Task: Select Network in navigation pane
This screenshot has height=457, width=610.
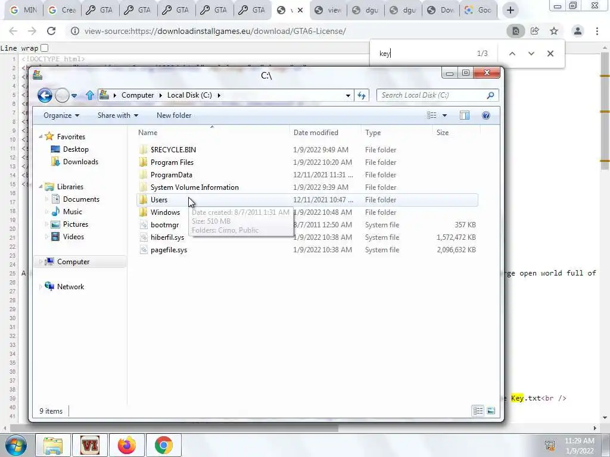Action: tap(70, 286)
